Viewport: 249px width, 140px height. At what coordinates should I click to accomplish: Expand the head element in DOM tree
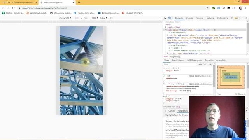point(166,27)
